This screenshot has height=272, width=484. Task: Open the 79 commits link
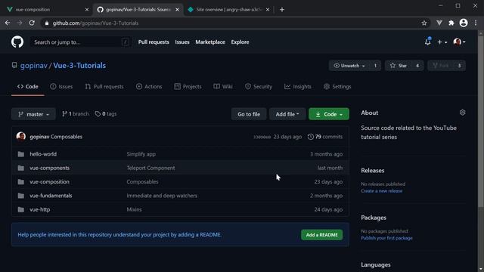325,137
